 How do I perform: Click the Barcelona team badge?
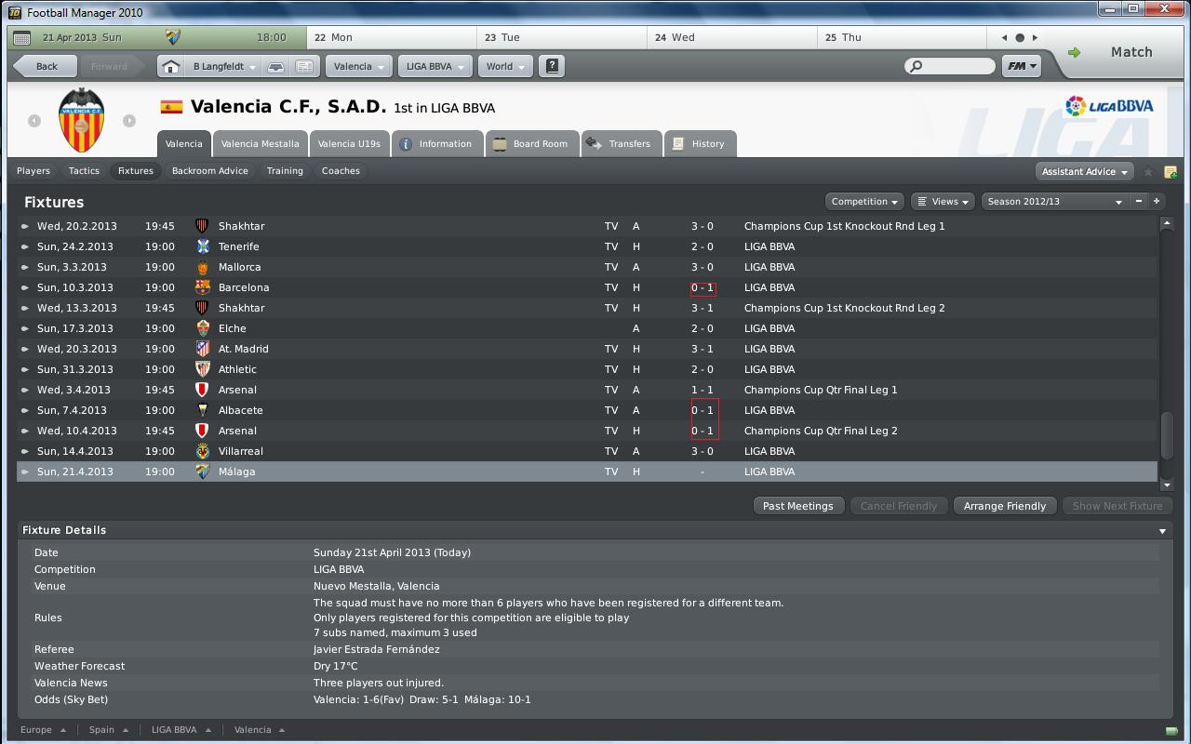203,287
